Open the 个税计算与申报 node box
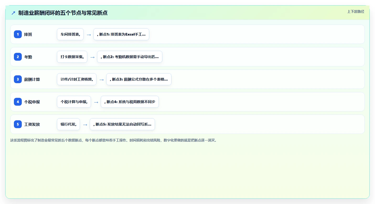The height and width of the screenshot is (204, 375). click(74, 102)
